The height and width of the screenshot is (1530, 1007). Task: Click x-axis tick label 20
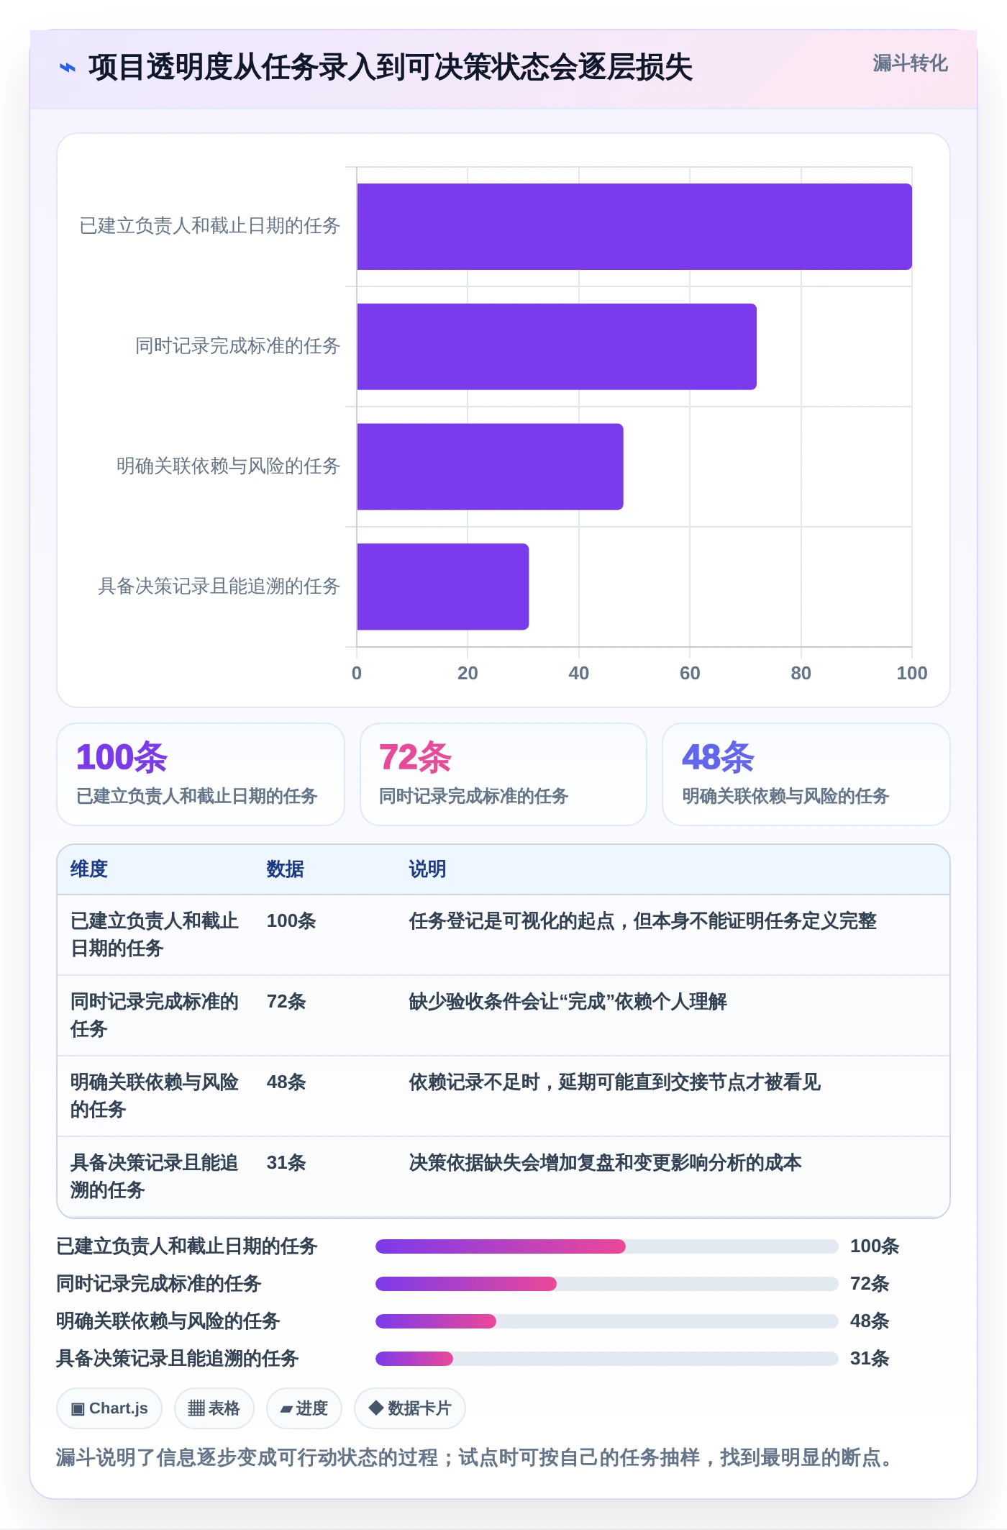[468, 673]
